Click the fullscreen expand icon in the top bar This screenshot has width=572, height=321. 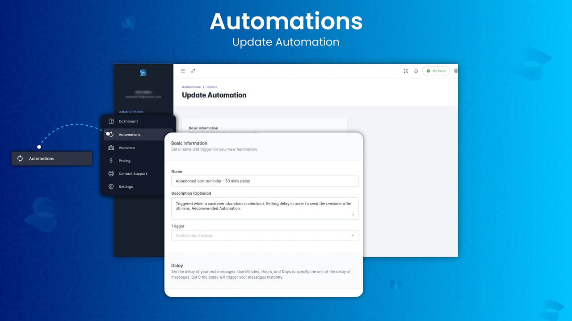pos(405,70)
